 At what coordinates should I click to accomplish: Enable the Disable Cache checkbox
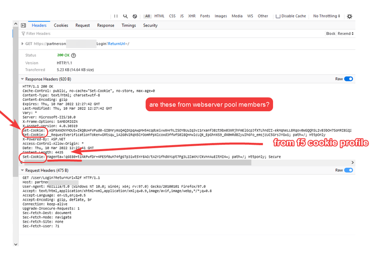click(x=278, y=16)
